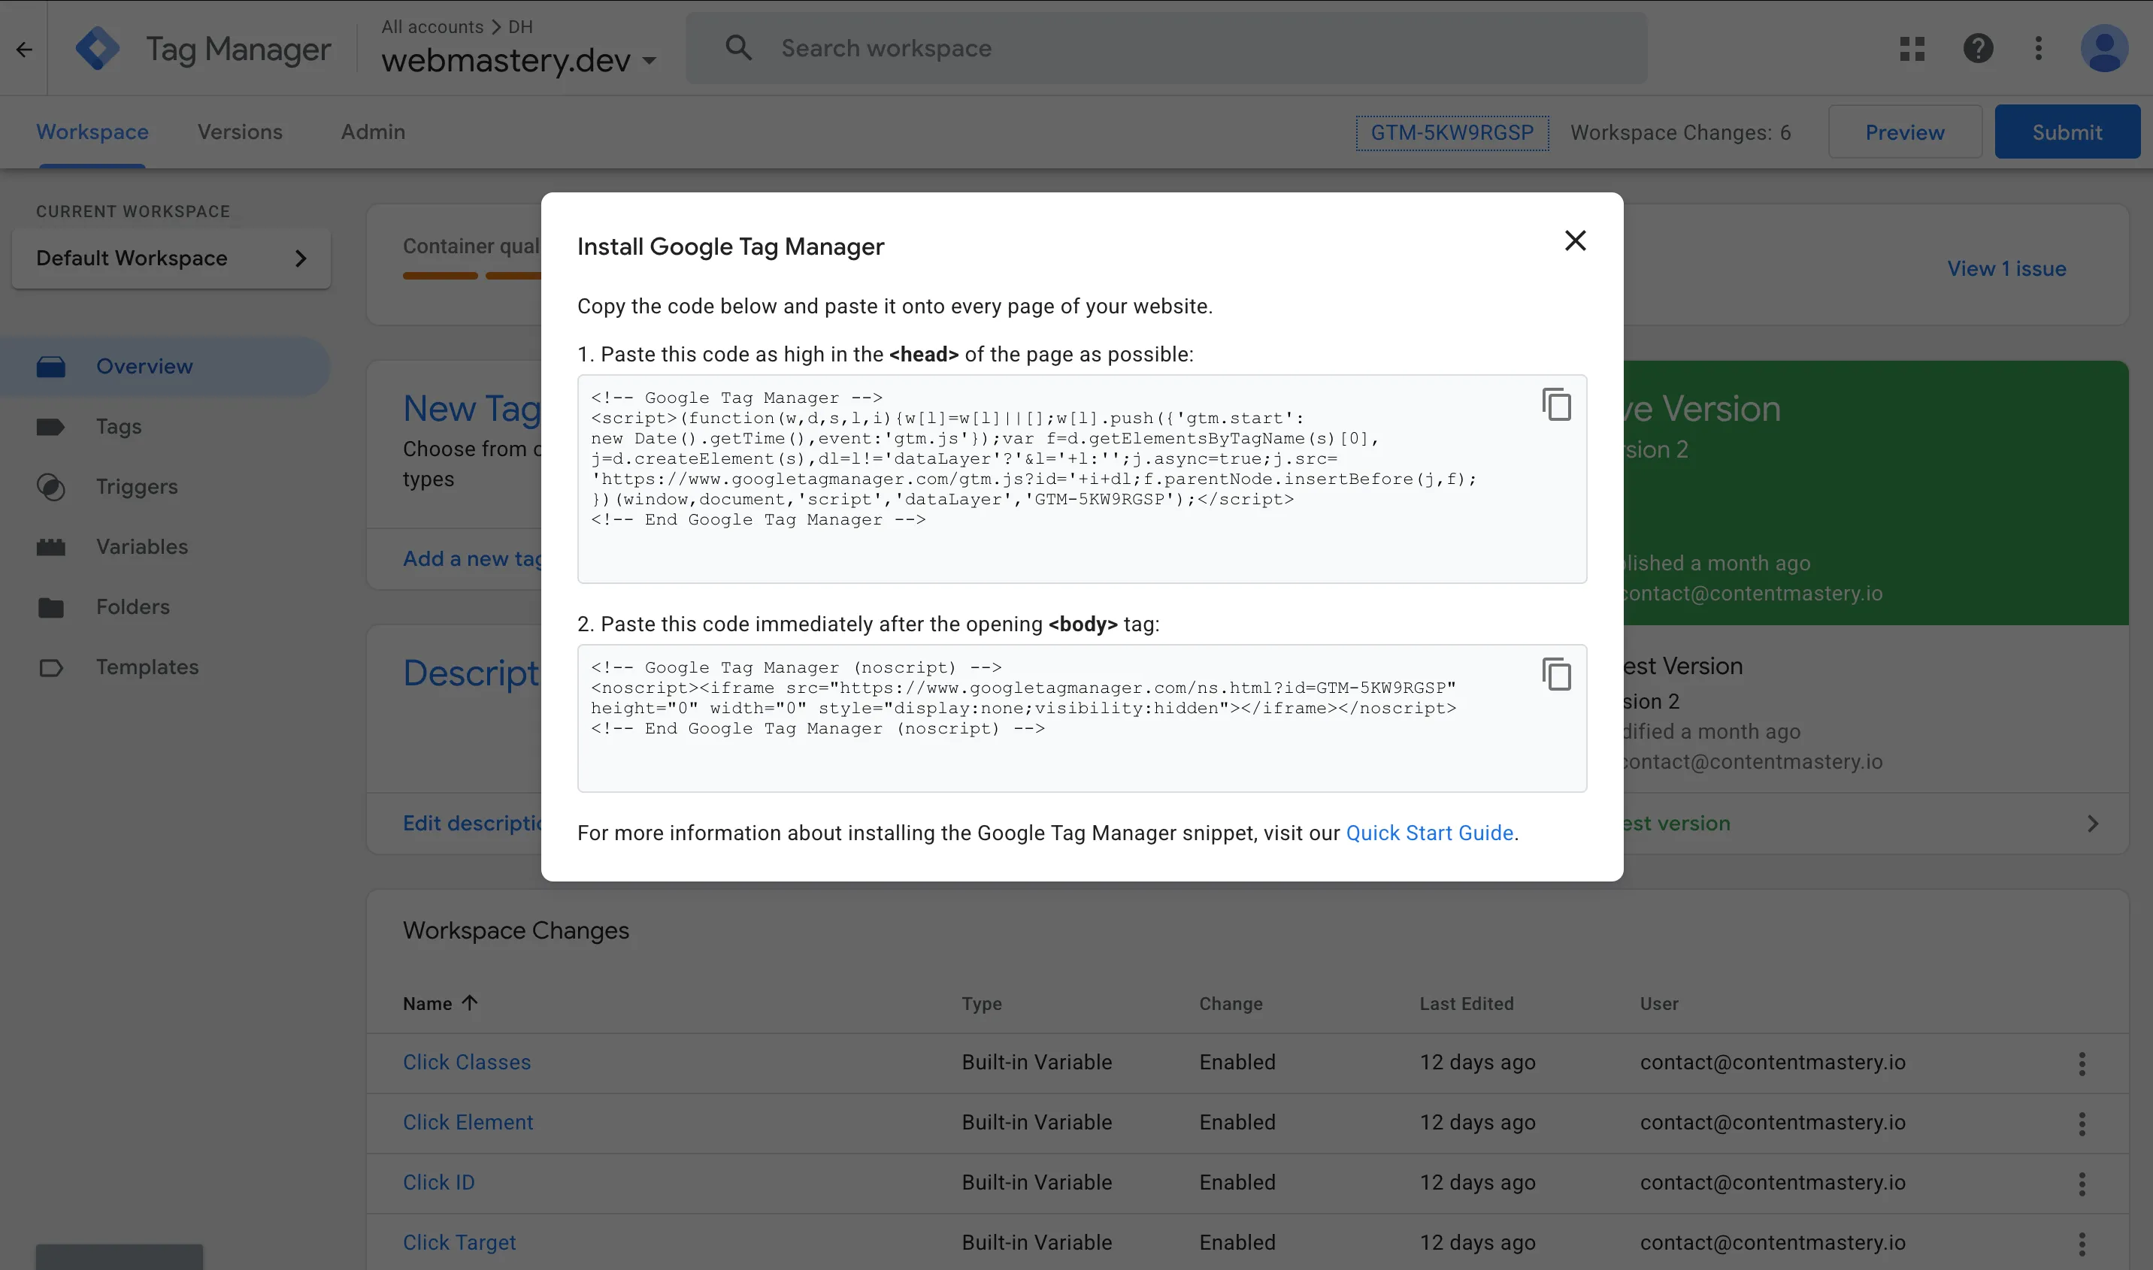Open the Variables panel
Screen dimensions: 2153x1270
pos(141,546)
